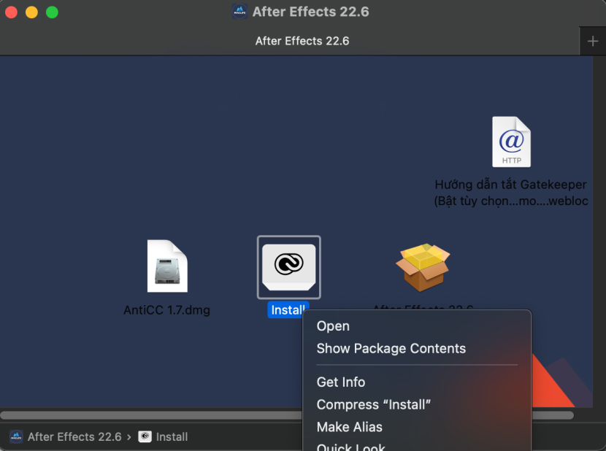Click the AntiCC 1.7.dmg filename text
The image size is (606, 451).
click(x=167, y=309)
